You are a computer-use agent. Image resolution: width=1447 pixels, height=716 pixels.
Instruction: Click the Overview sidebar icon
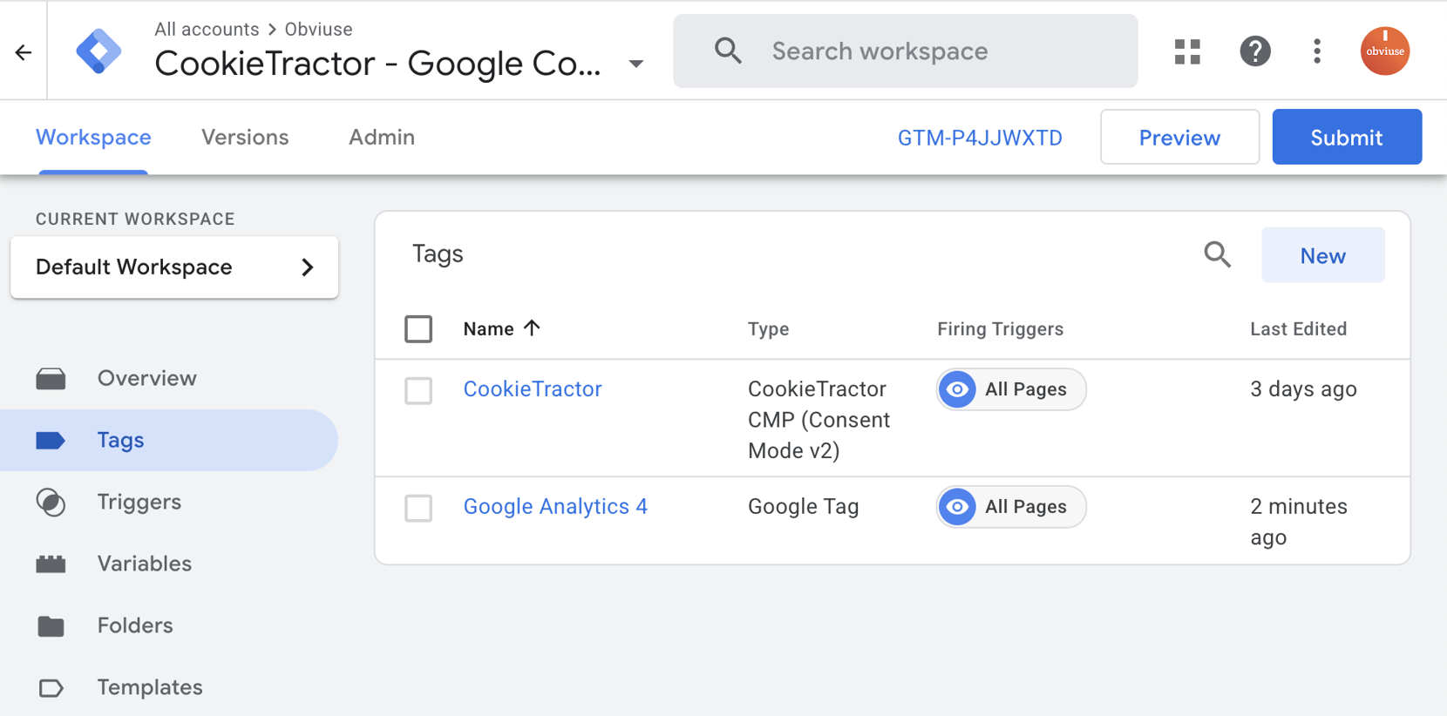click(x=51, y=379)
